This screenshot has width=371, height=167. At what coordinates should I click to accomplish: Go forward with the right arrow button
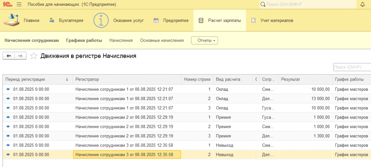click(x=20, y=56)
